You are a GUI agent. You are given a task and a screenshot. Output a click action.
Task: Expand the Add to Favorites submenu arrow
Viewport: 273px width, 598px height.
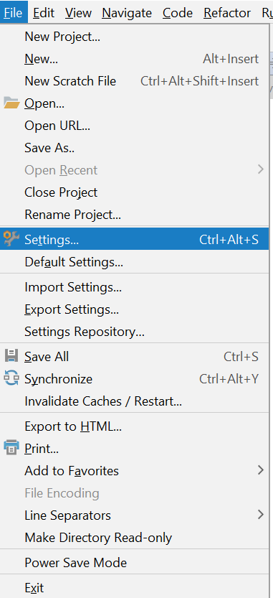(x=260, y=470)
